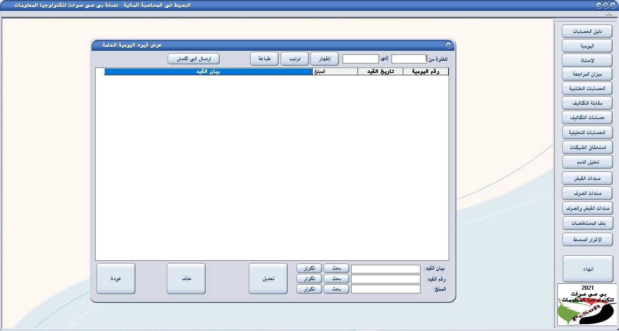
Task: Open سندات الصرف (Payment Vouchers)
Action: pyautogui.click(x=587, y=193)
